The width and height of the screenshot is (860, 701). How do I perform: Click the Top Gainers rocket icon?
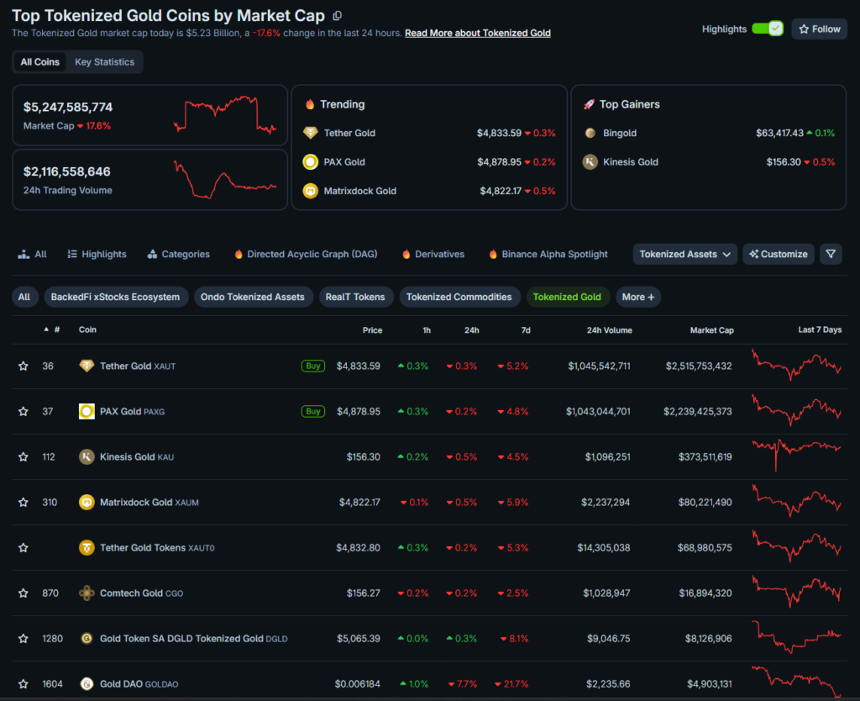tap(588, 104)
